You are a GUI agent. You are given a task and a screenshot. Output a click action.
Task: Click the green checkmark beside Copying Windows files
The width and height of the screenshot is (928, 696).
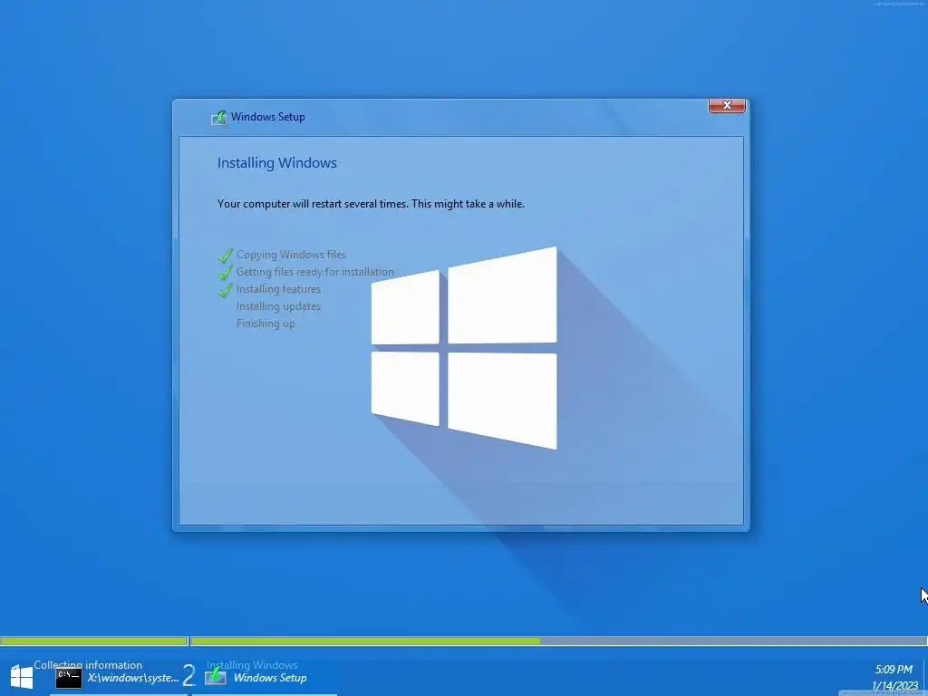tap(225, 255)
